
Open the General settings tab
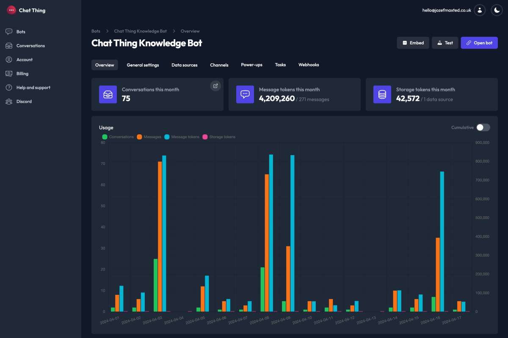pyautogui.click(x=143, y=65)
